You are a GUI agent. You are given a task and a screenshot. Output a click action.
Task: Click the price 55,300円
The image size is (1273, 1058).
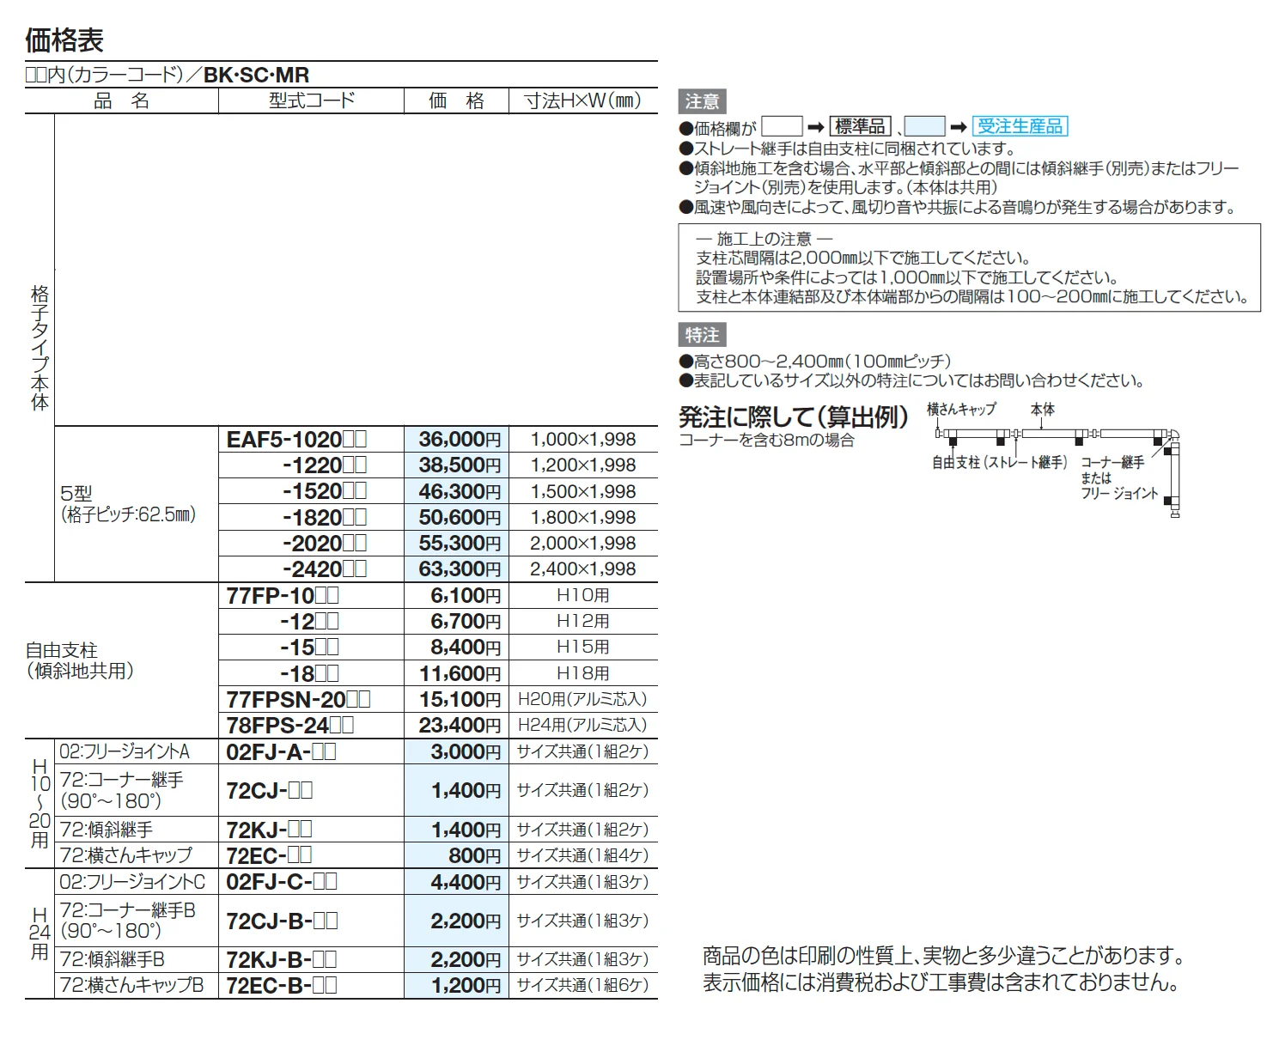[460, 544]
